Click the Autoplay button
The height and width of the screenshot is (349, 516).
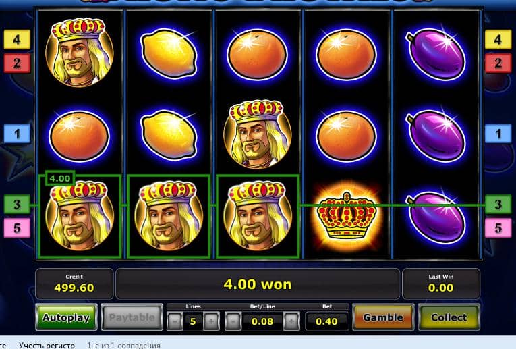click(x=66, y=317)
